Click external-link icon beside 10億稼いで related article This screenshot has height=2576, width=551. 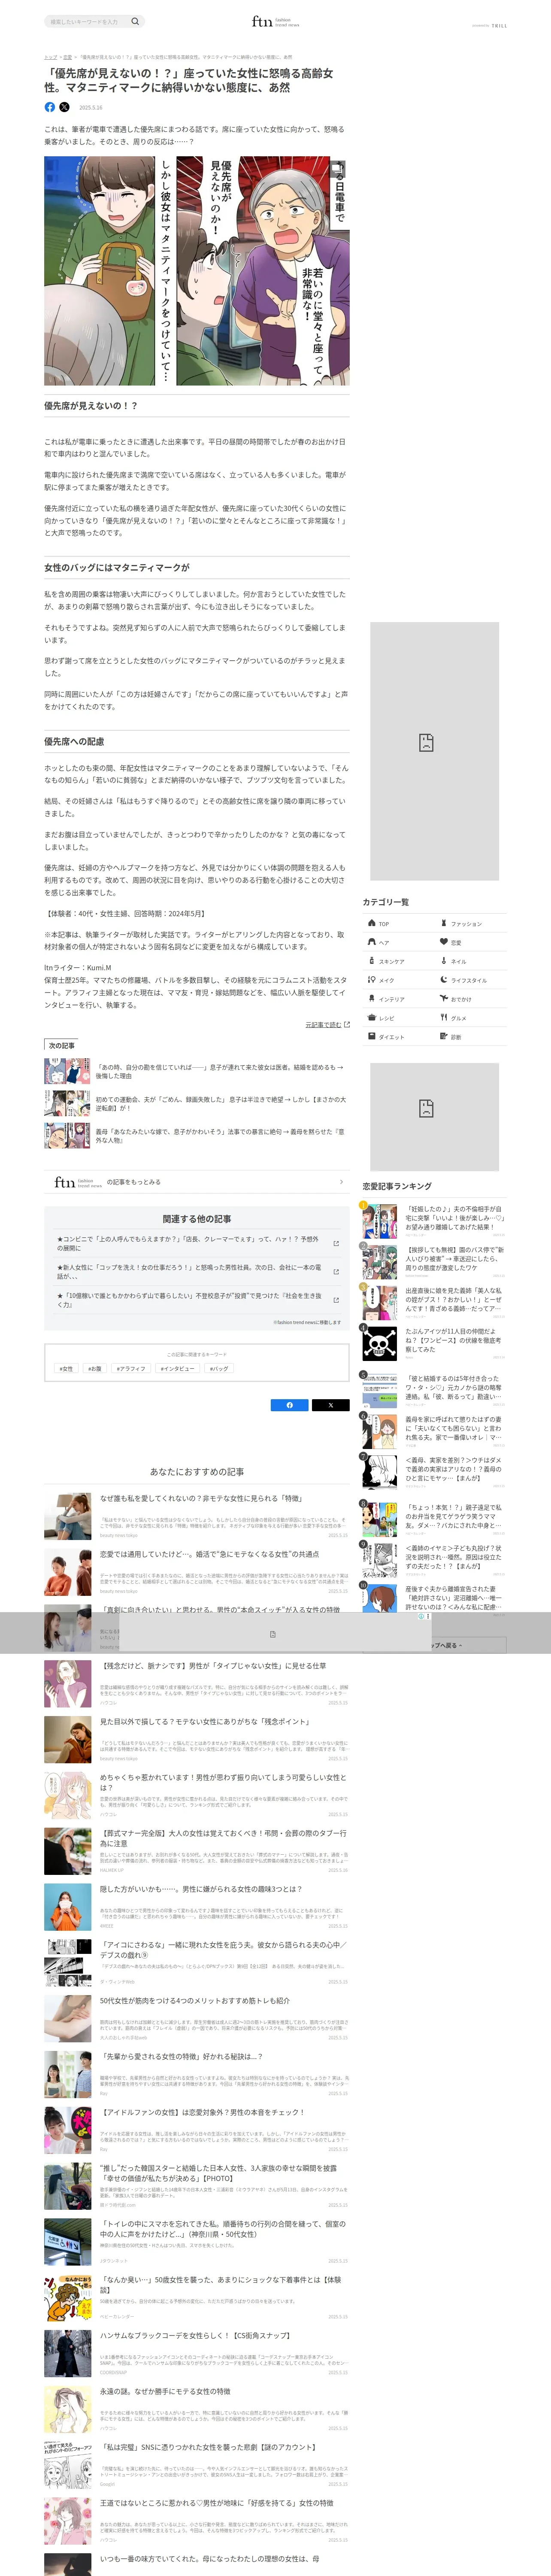click(x=335, y=1300)
